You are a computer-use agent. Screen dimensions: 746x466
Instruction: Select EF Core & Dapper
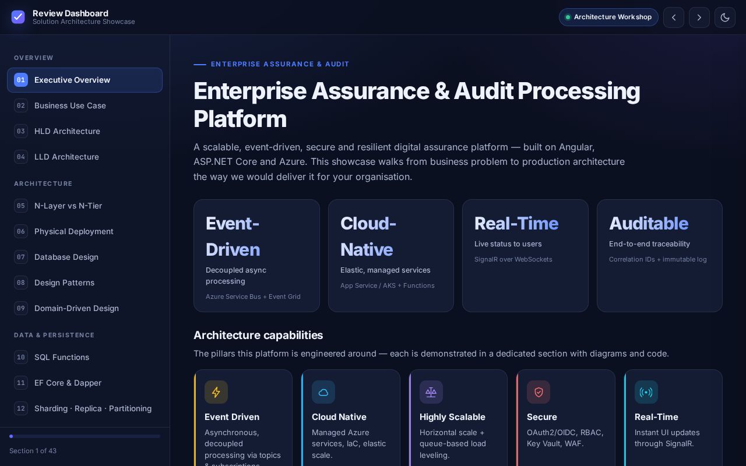click(x=85, y=383)
